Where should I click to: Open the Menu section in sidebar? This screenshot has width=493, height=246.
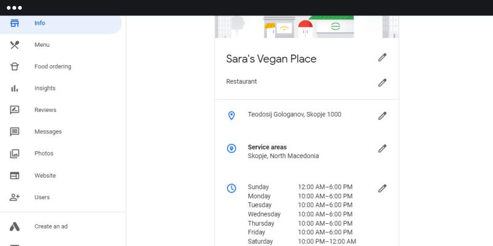[x=42, y=45]
